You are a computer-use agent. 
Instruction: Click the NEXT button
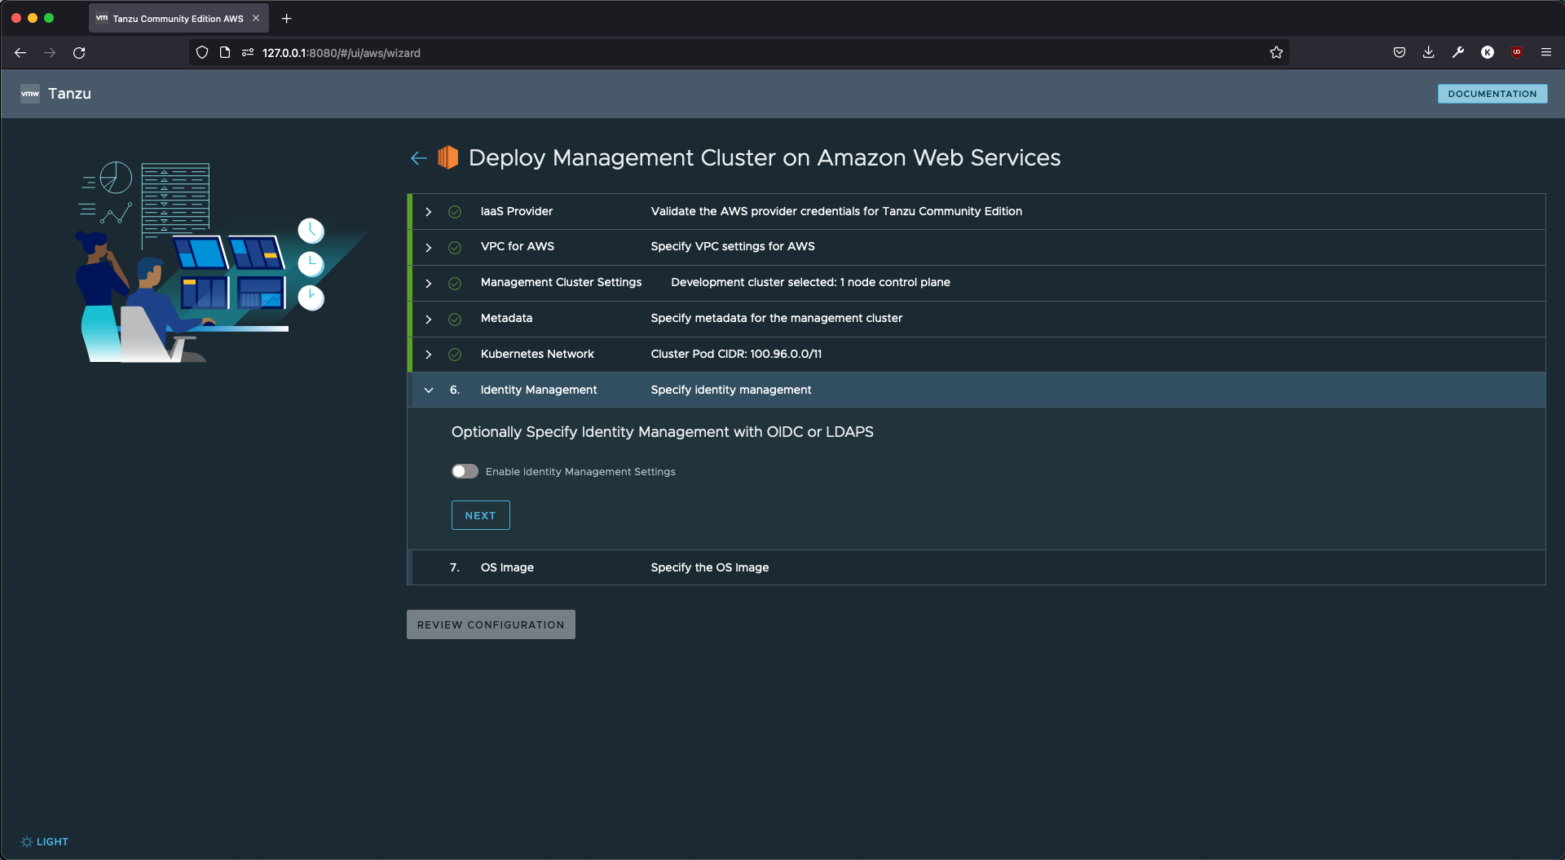click(481, 515)
